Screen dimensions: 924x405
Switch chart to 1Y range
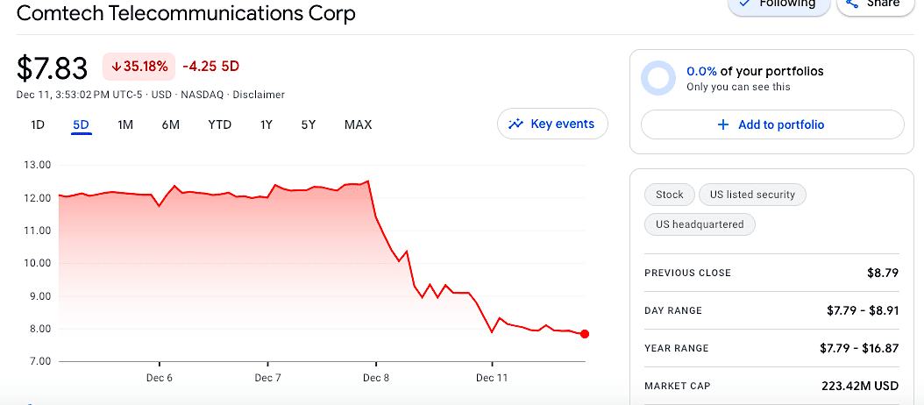(x=267, y=124)
